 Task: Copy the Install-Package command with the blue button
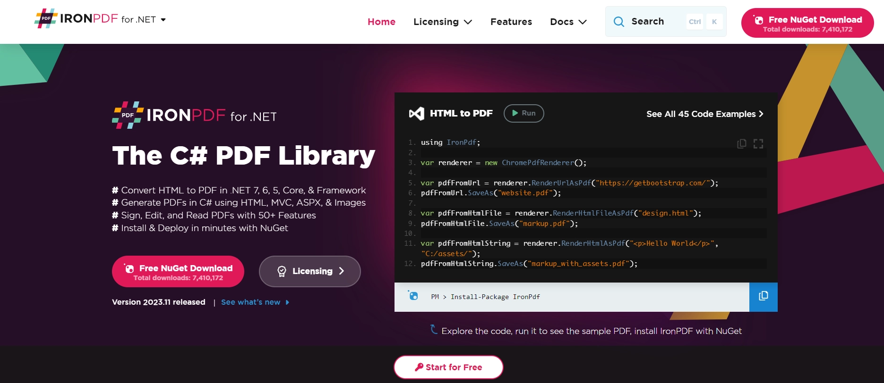[763, 297]
